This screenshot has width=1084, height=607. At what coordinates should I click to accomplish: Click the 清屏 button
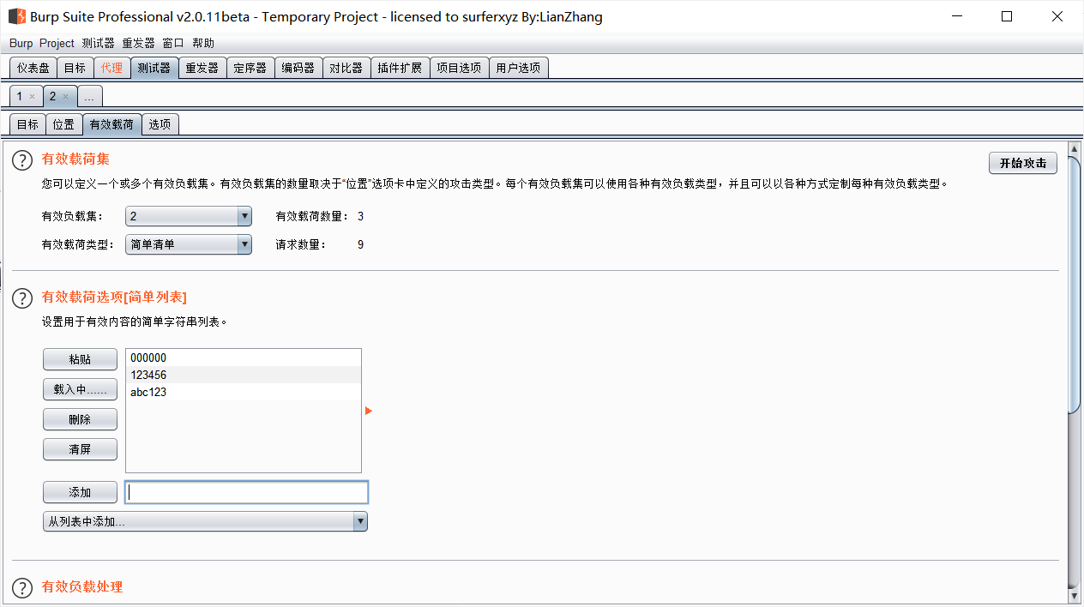tap(80, 449)
